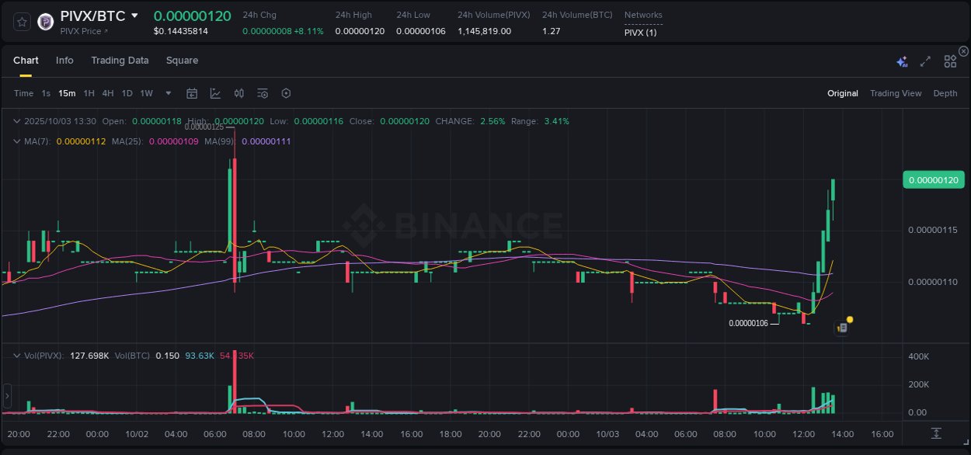Switch chart source to TradingView

pyautogui.click(x=896, y=93)
